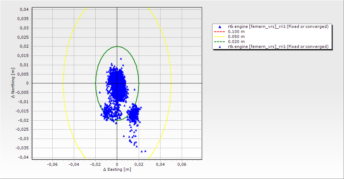Viewport: 344px width, 179px height.
Task: Select the 0.050 m legend label
Action: [236, 37]
